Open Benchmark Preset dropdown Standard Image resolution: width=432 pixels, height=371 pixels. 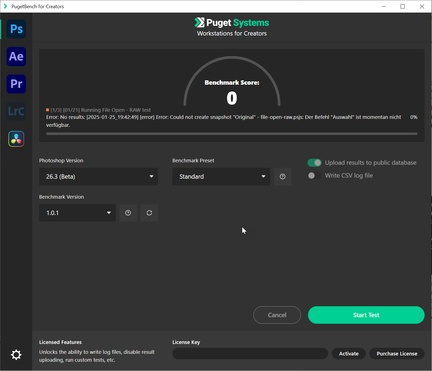click(x=221, y=176)
